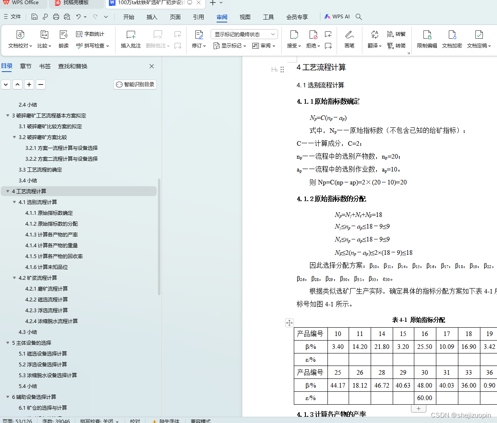
Task: Open 文档校对 document proofreading tool
Action: coord(20,40)
